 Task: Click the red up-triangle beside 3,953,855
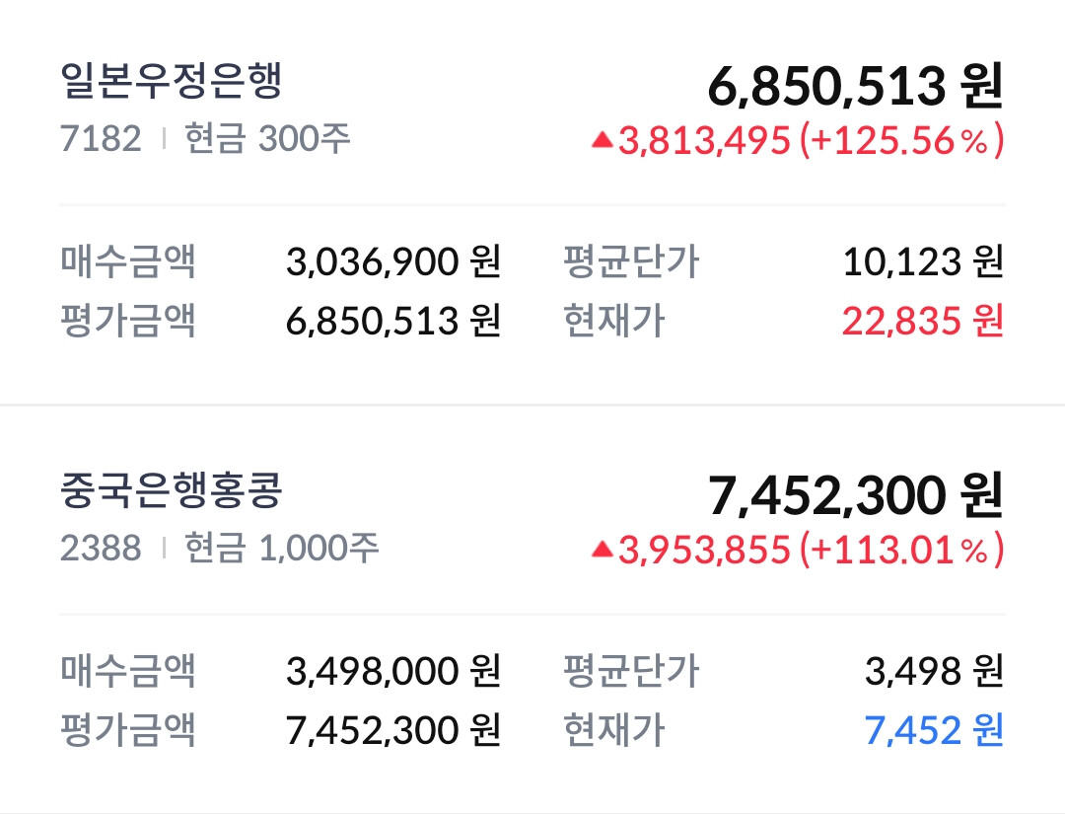point(602,551)
